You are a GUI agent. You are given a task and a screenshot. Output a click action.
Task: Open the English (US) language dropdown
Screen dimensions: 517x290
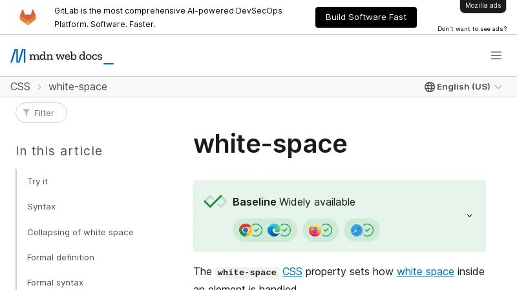[463, 87]
